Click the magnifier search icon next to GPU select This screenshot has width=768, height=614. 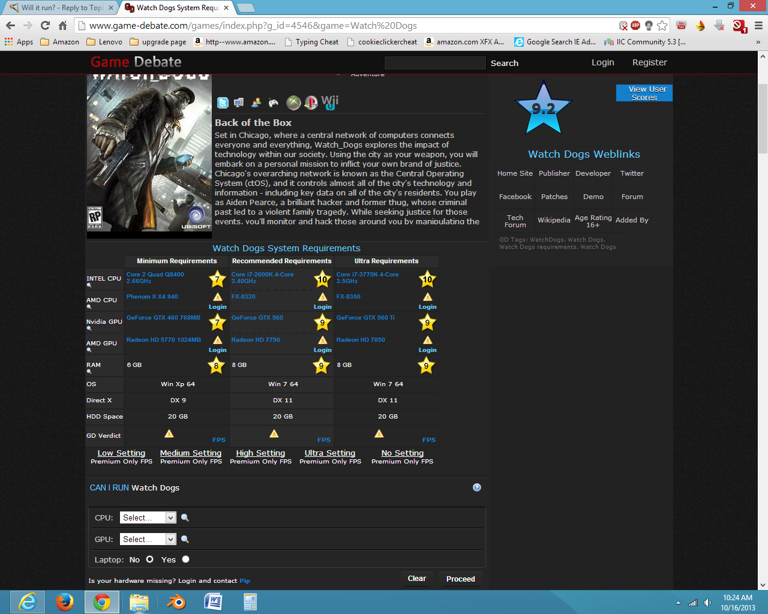(x=185, y=539)
